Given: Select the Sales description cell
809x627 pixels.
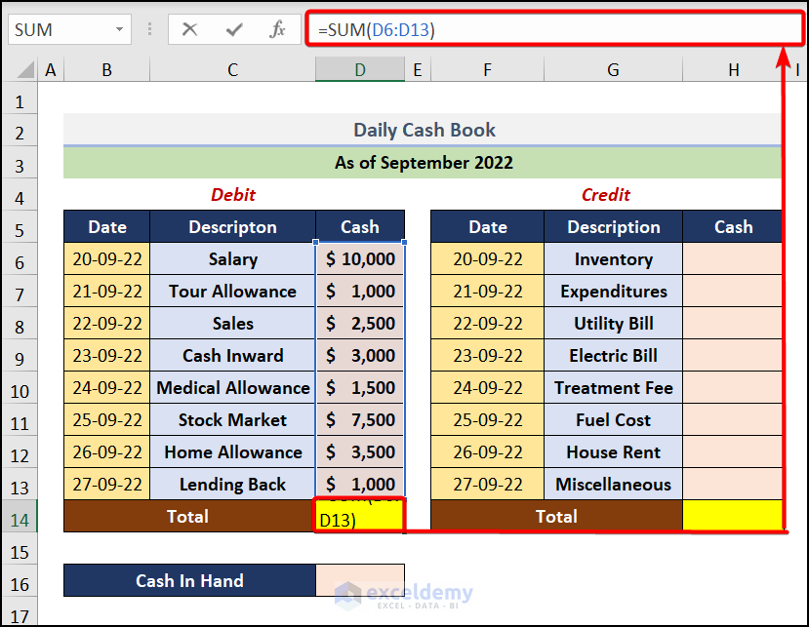Looking at the screenshot, I should tap(232, 324).
